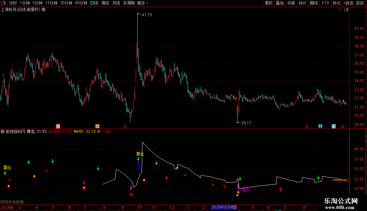Select the 60分钟 period
Viewport: 367px width, 211px height.
pyautogui.click(x=81, y=3)
